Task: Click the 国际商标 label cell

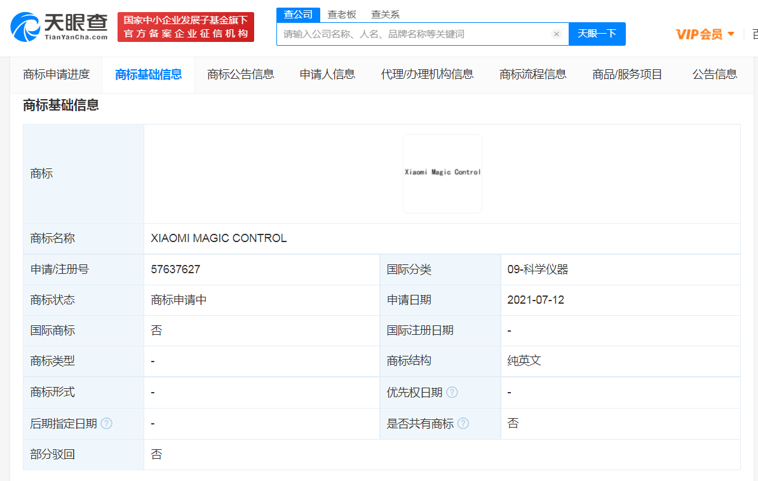Action: click(x=84, y=330)
